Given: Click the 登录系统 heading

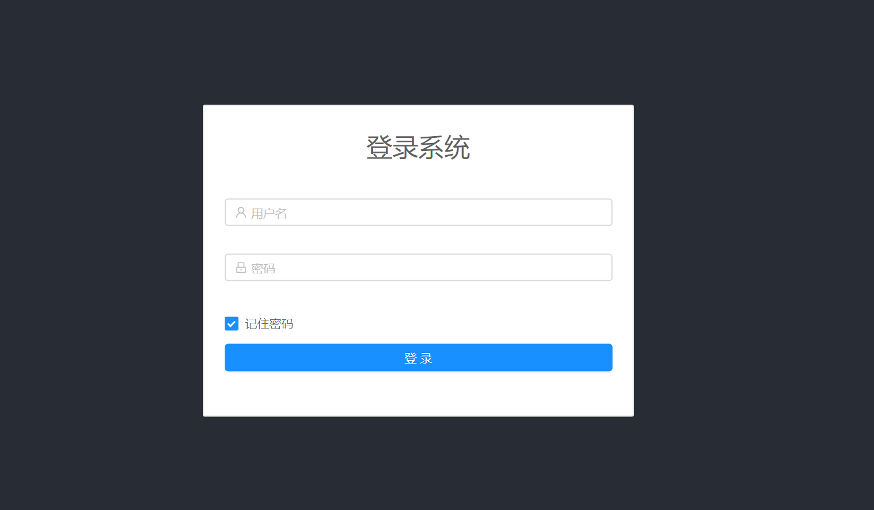Looking at the screenshot, I should coord(418,148).
